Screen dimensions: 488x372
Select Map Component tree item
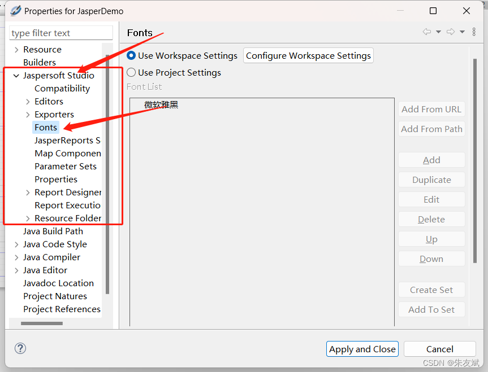[x=67, y=154]
